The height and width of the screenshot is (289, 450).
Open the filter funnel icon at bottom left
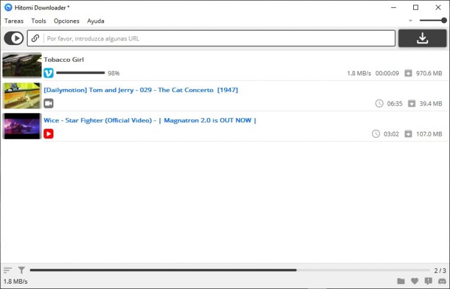tap(21, 270)
